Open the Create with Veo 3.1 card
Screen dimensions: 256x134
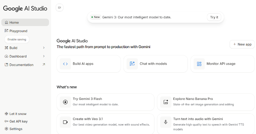[106, 124]
